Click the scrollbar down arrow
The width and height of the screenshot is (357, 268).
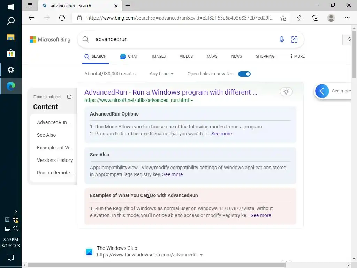coord(354,259)
